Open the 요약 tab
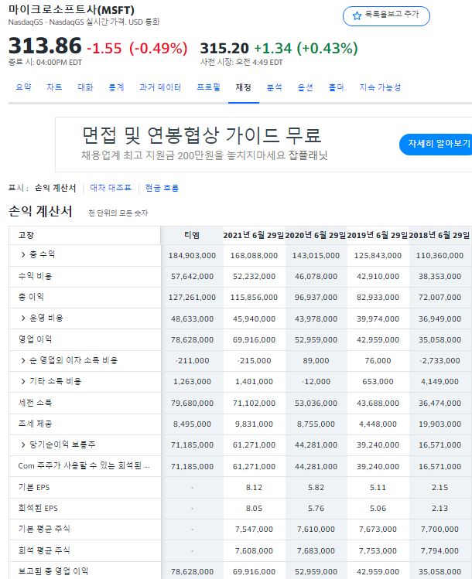Screen dimensions: 472x579 (24, 87)
